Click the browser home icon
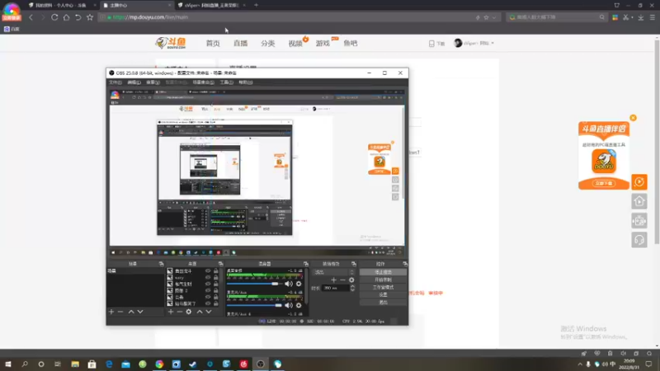660x371 pixels. click(x=67, y=17)
